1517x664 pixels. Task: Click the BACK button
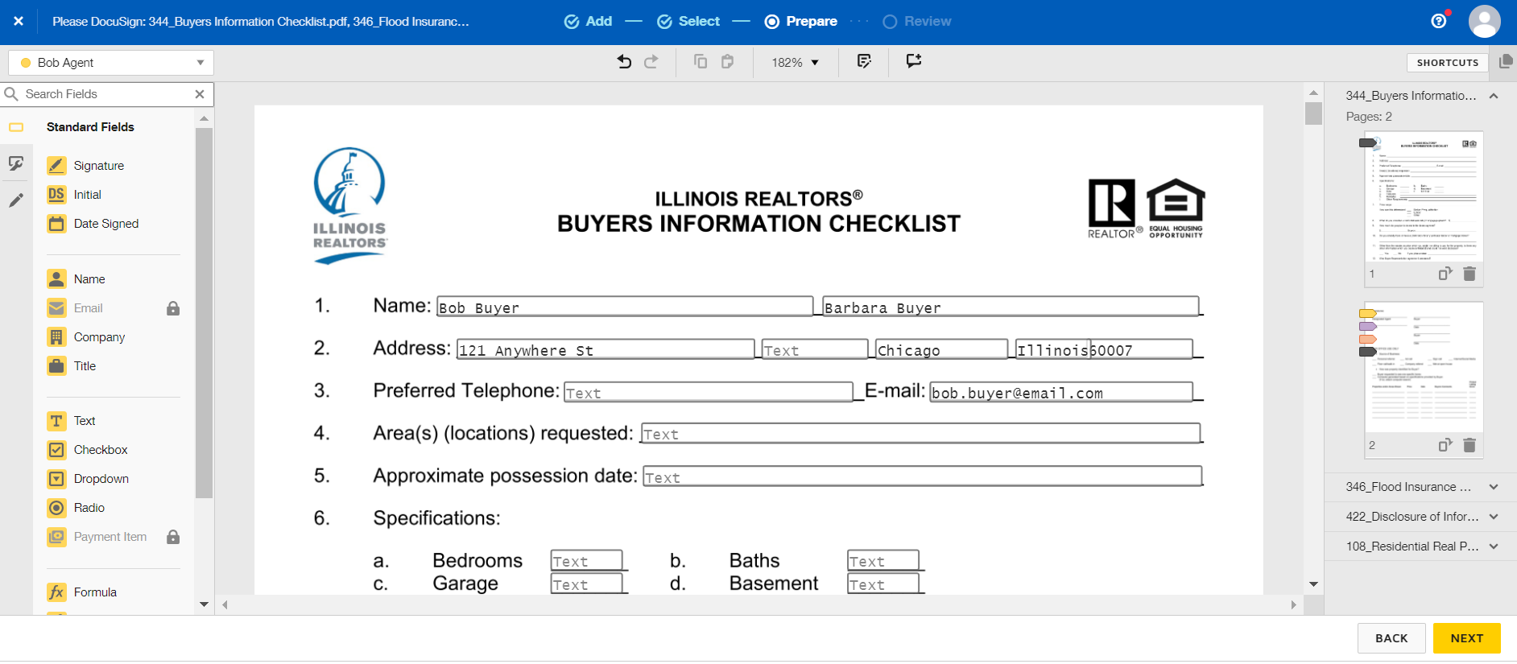click(x=1391, y=638)
